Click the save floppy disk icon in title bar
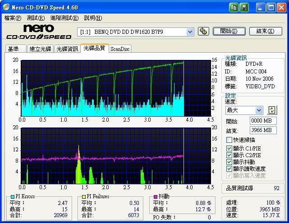This screenshot has width=289, height=223. [244, 8]
